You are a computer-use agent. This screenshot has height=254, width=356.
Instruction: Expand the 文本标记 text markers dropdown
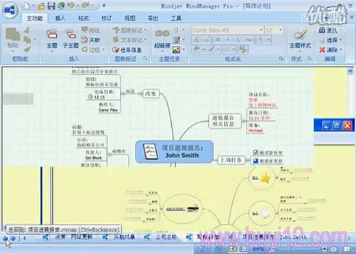145,40
